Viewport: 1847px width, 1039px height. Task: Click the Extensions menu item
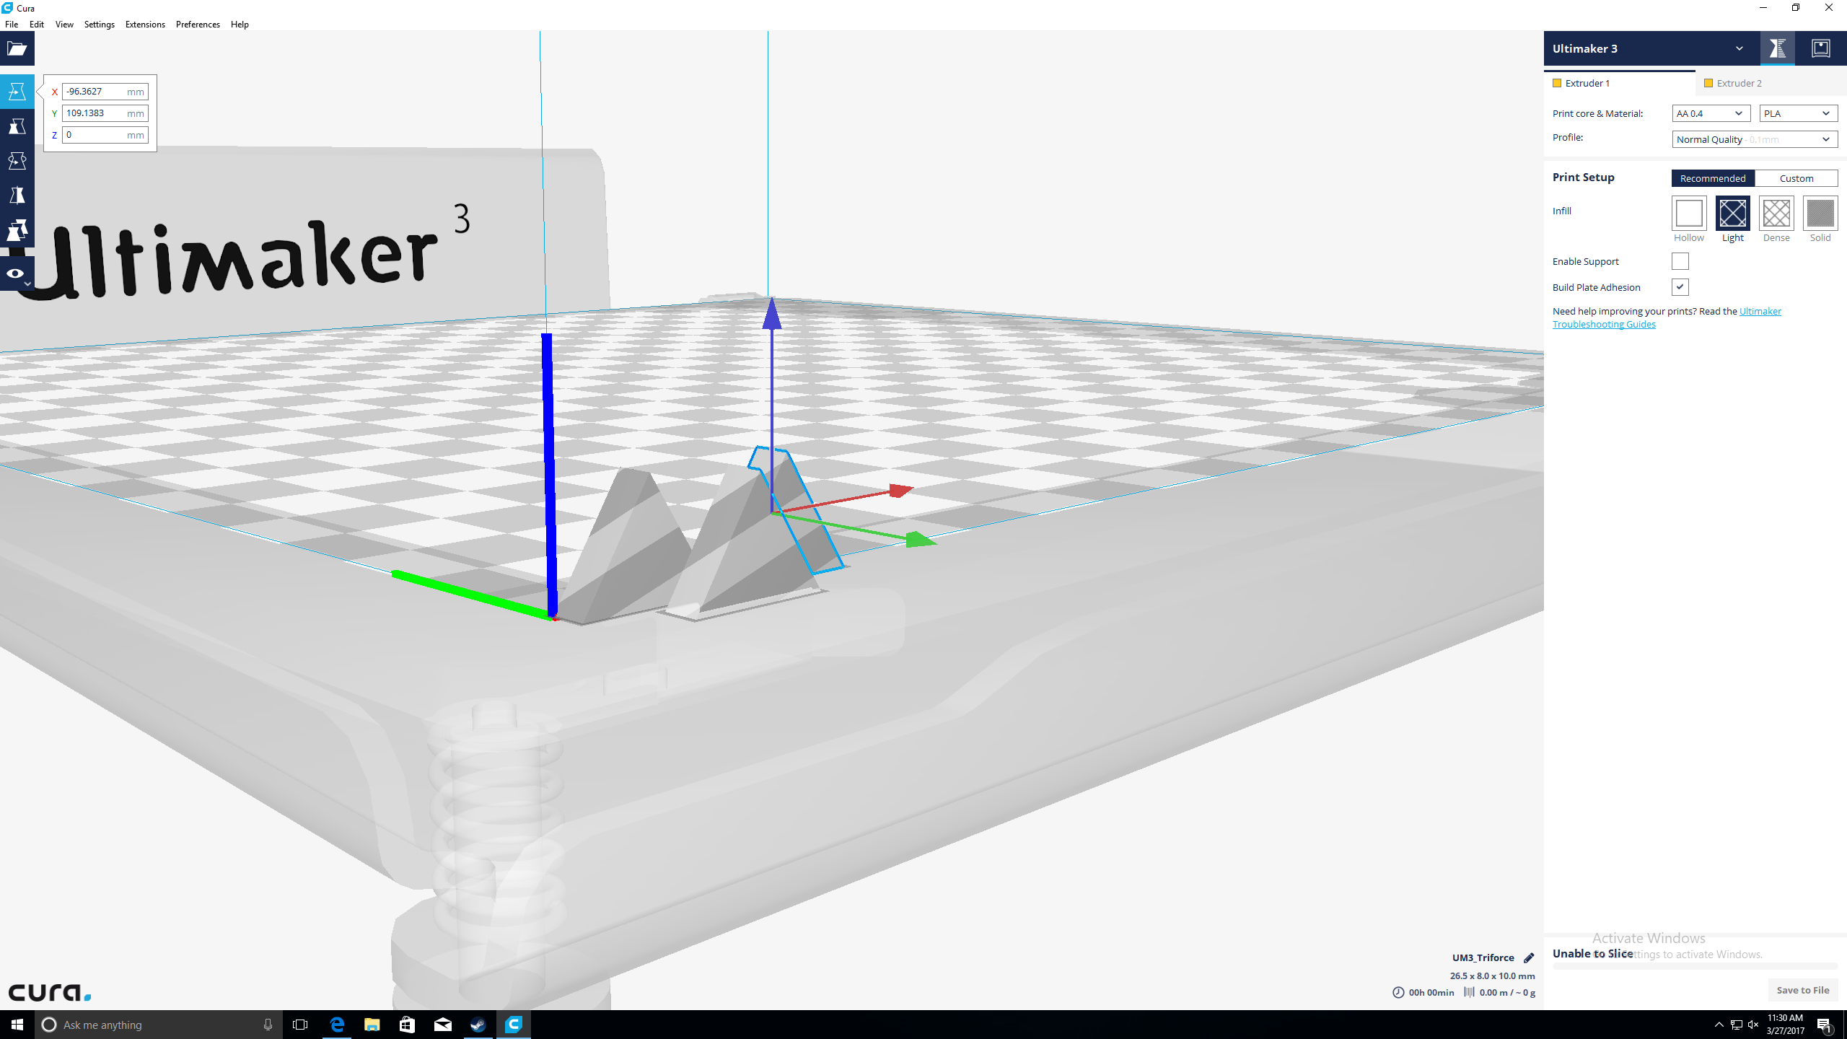[144, 24]
